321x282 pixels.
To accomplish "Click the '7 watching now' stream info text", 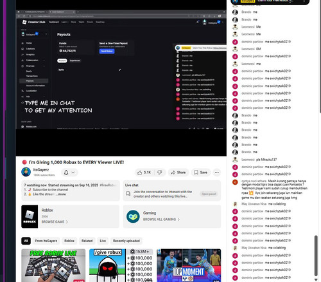I will pyautogui.click(x=35, y=185).
